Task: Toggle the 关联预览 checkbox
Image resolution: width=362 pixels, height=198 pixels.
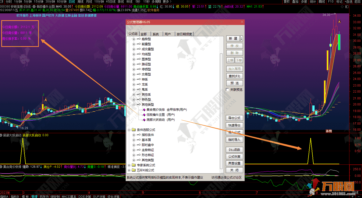Action: (x=228, y=90)
